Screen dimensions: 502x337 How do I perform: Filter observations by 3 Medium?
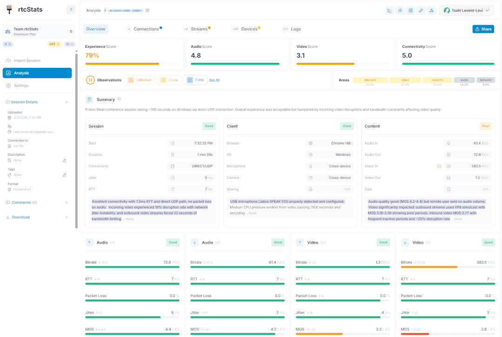point(139,80)
